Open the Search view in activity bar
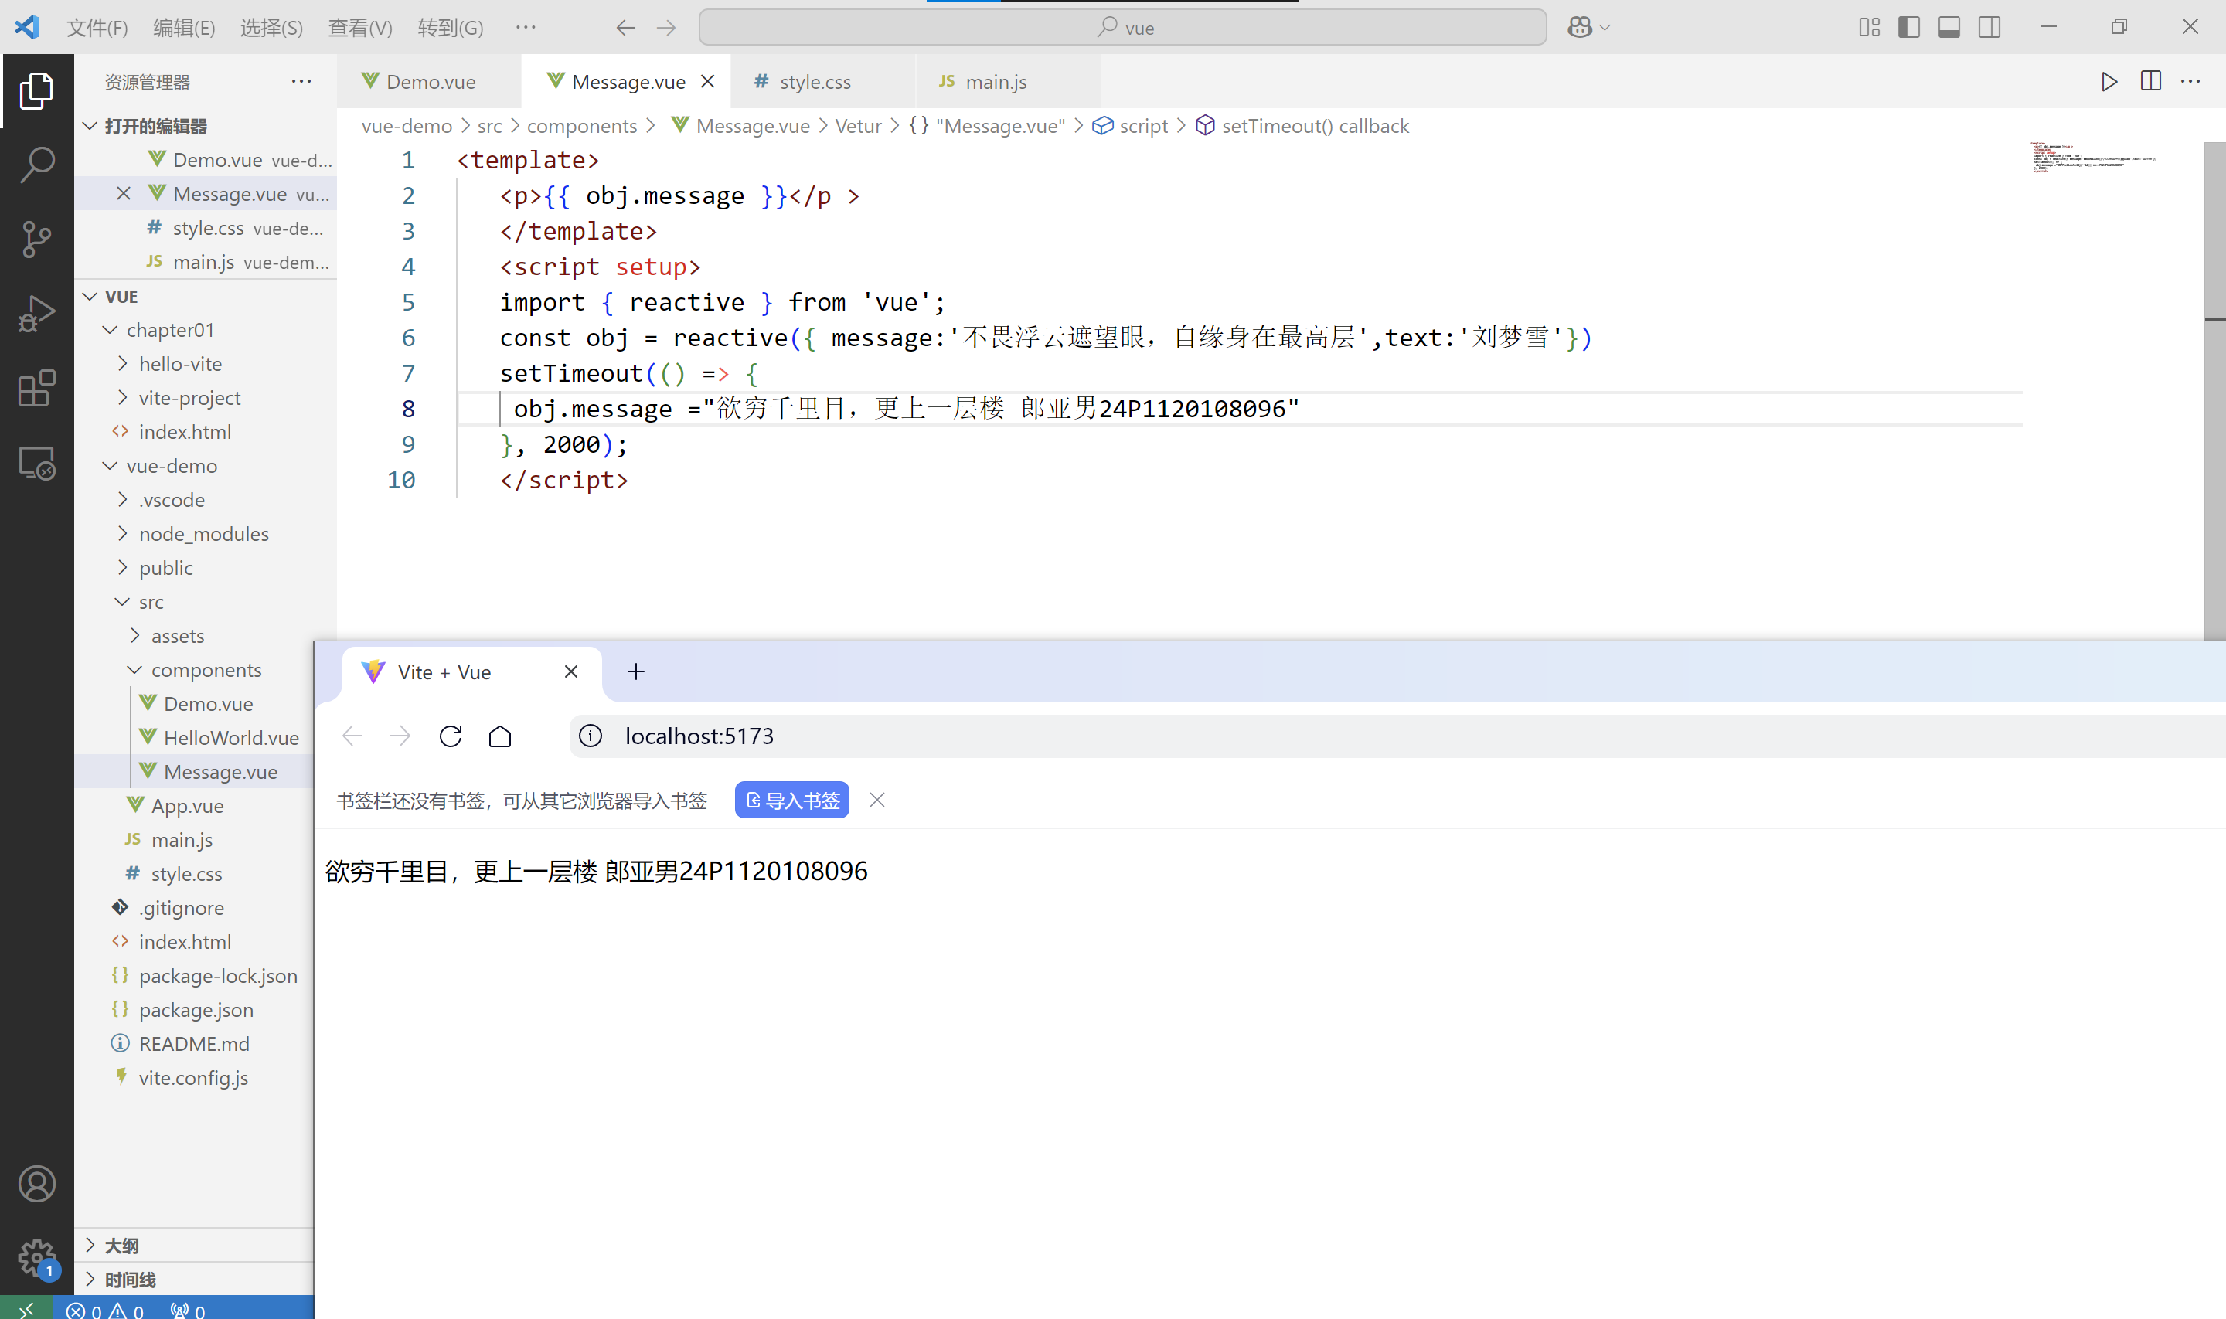Image resolution: width=2226 pixels, height=1319 pixels. pyautogui.click(x=36, y=165)
